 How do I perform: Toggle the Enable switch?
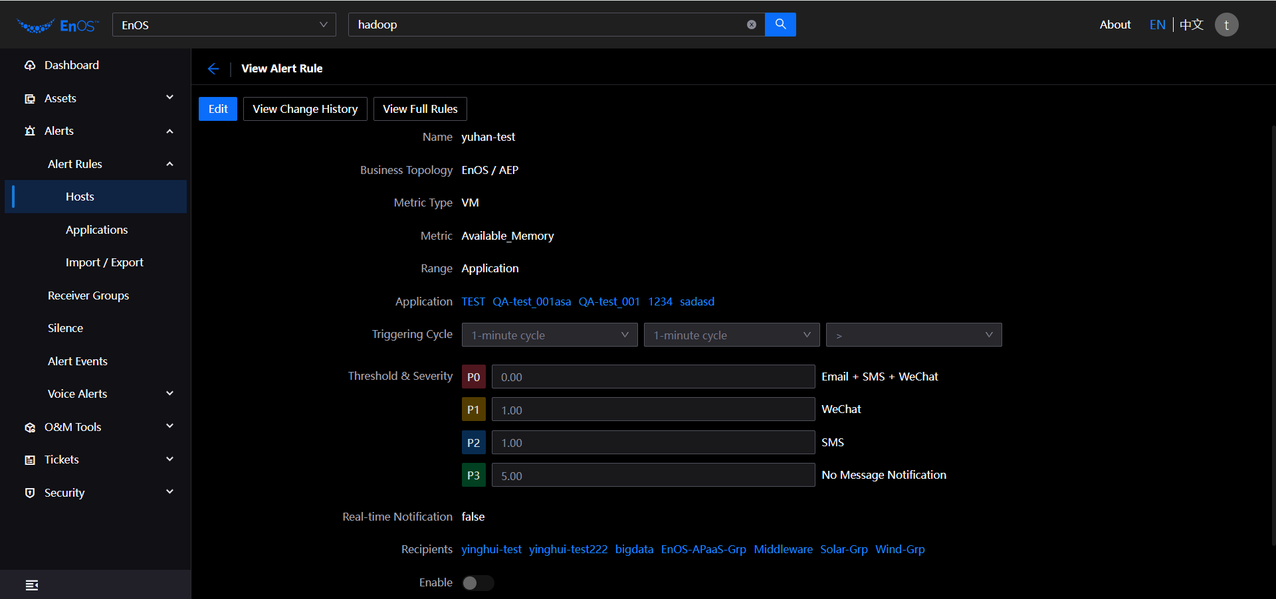[478, 582]
